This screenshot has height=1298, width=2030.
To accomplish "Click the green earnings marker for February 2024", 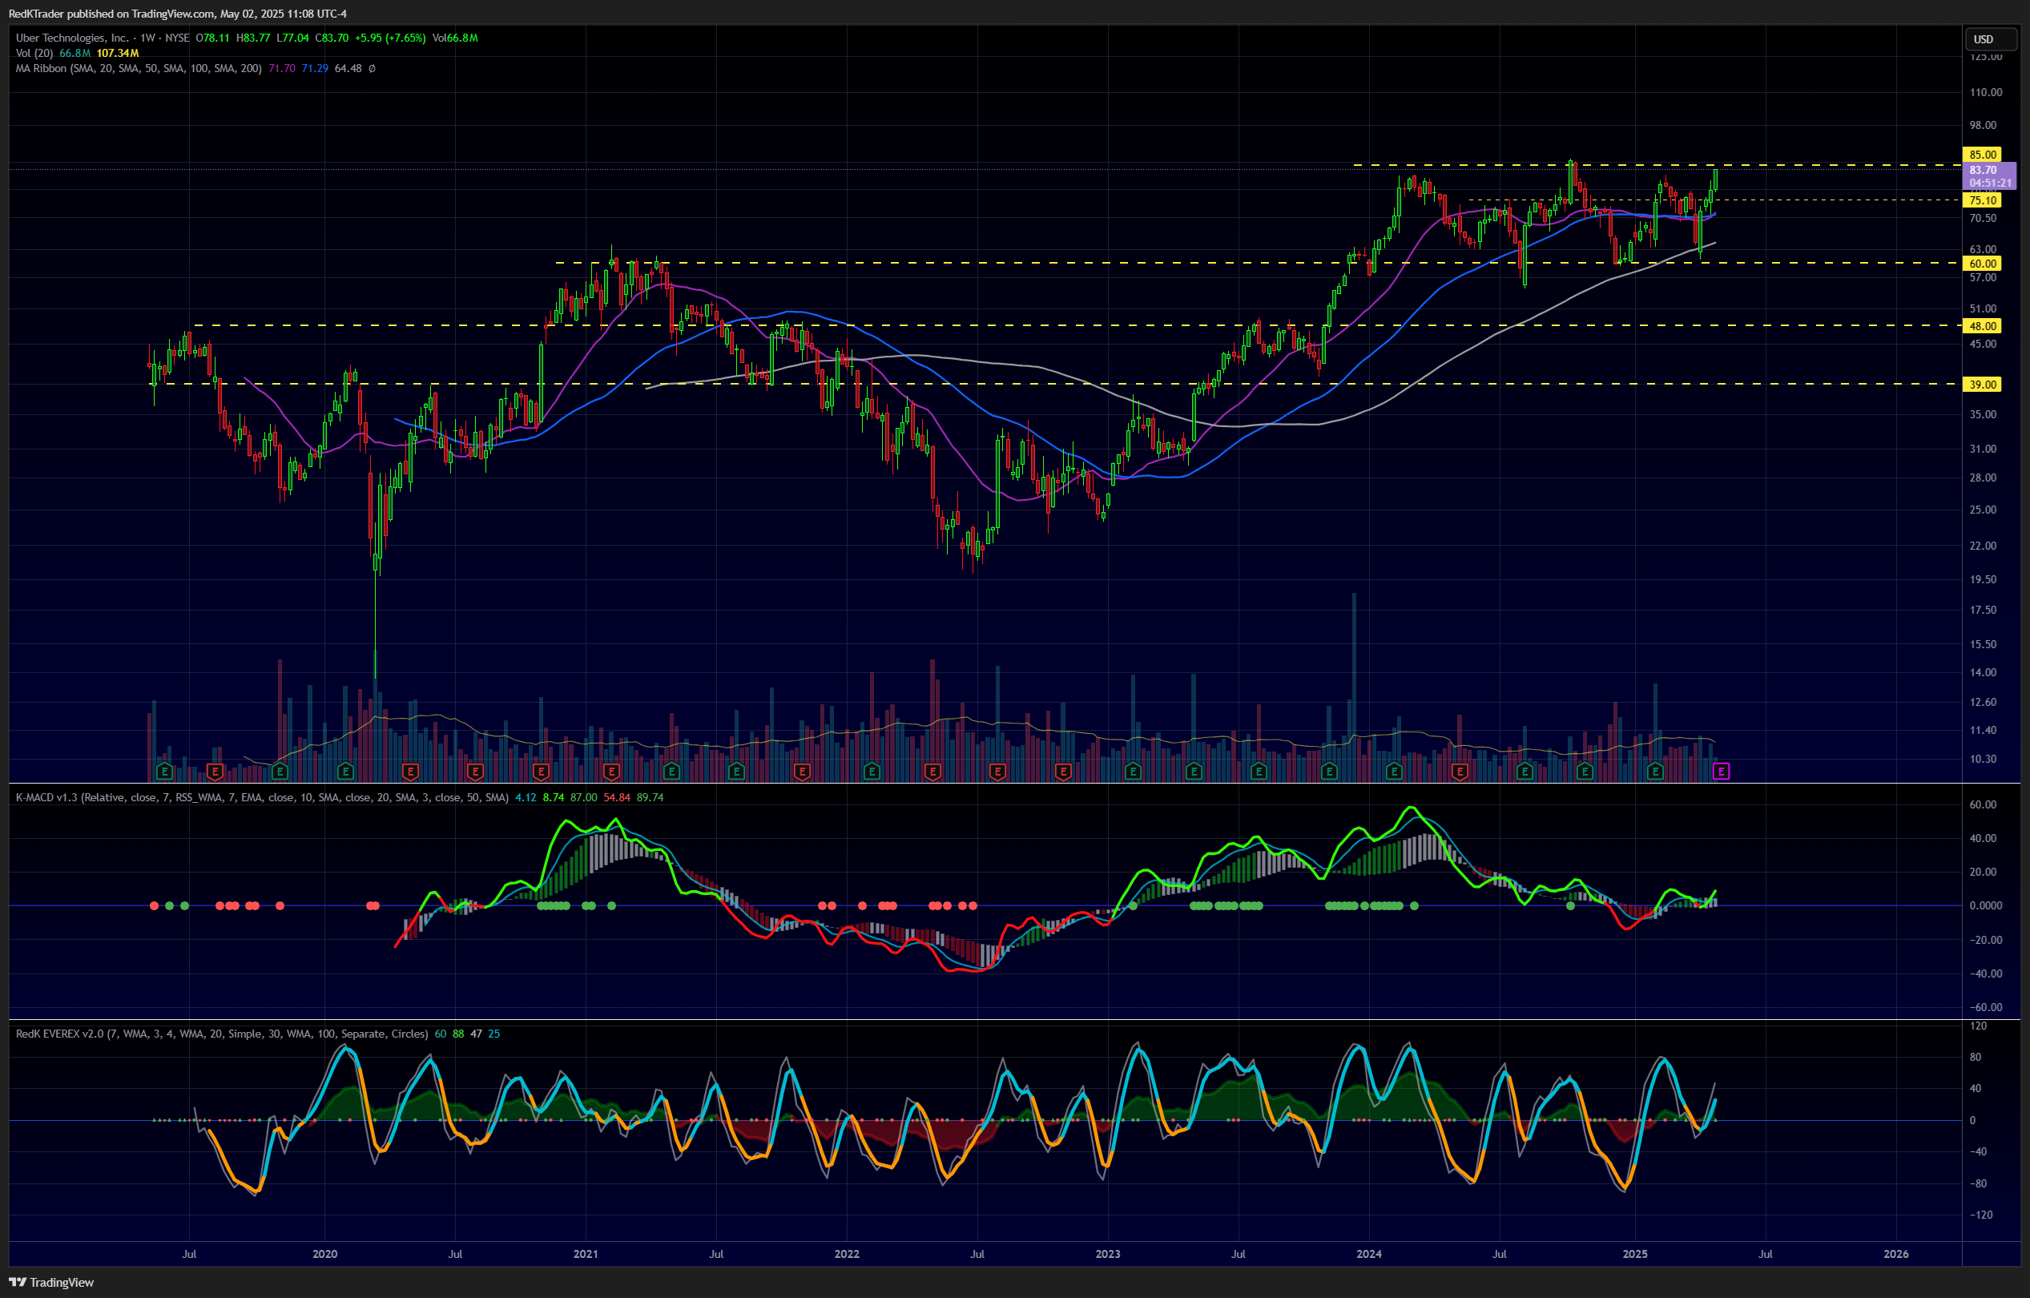I will (x=1393, y=771).
